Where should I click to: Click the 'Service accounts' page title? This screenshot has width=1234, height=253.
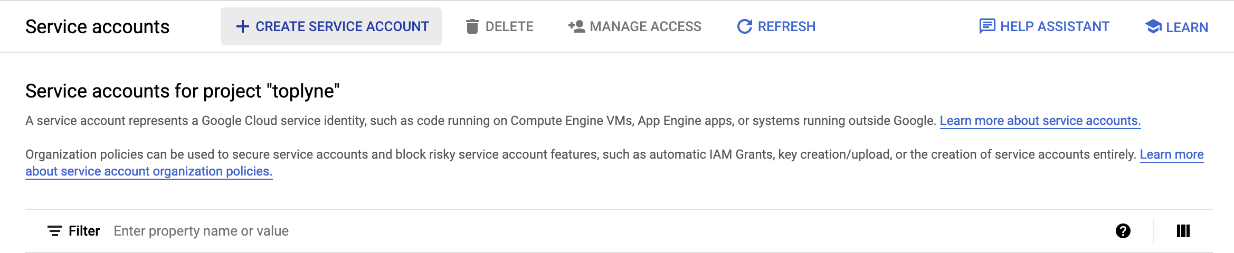point(98,27)
